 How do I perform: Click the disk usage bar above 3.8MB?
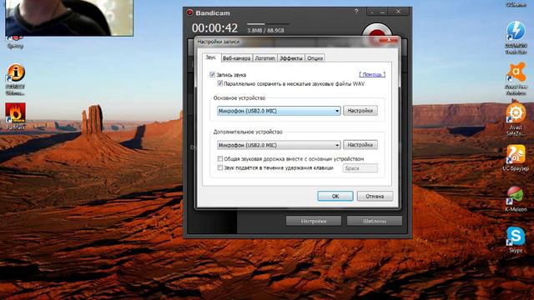coord(268,24)
